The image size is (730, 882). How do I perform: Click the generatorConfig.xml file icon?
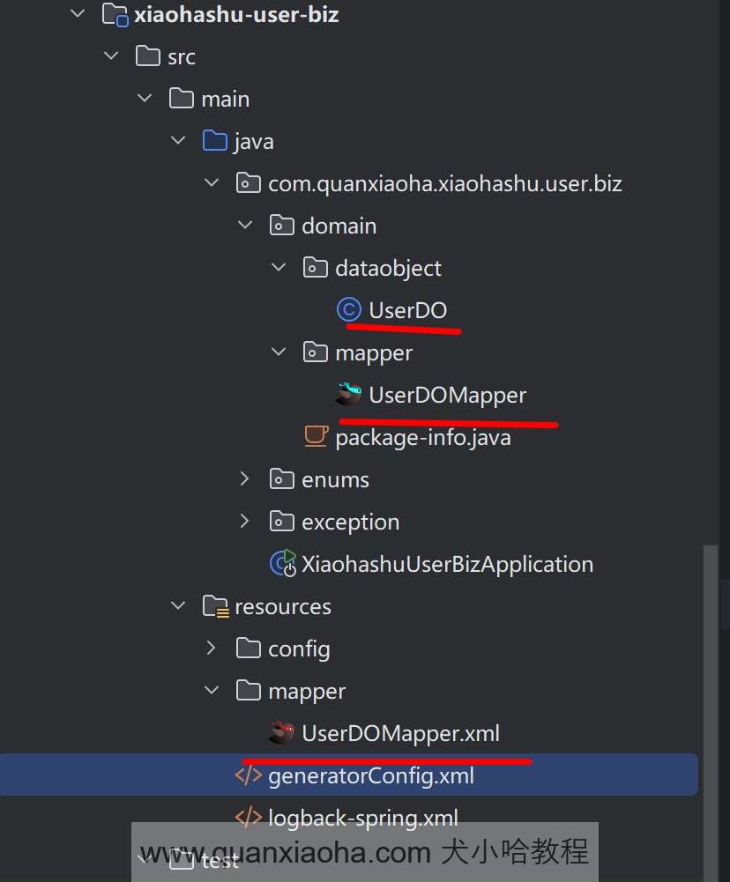(x=249, y=775)
